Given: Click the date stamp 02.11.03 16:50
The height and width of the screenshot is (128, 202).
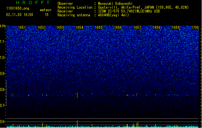Looking at the screenshot, I should pyautogui.click(x=20, y=15).
